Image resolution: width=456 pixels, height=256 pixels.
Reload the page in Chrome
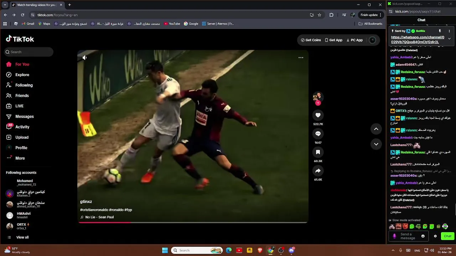tap(22, 15)
